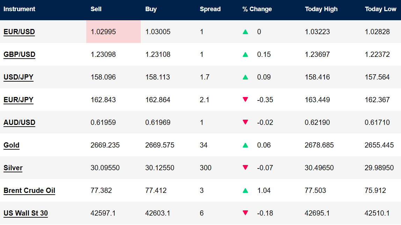
Task: Click the green up arrow for GBP/USD
Action: click(x=245, y=54)
